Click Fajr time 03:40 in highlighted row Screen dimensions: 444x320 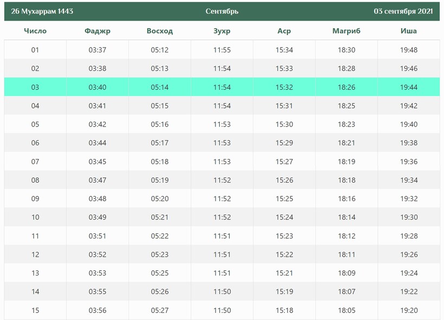point(97,87)
